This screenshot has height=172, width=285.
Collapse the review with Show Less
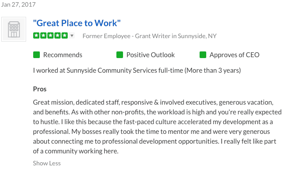(x=47, y=163)
